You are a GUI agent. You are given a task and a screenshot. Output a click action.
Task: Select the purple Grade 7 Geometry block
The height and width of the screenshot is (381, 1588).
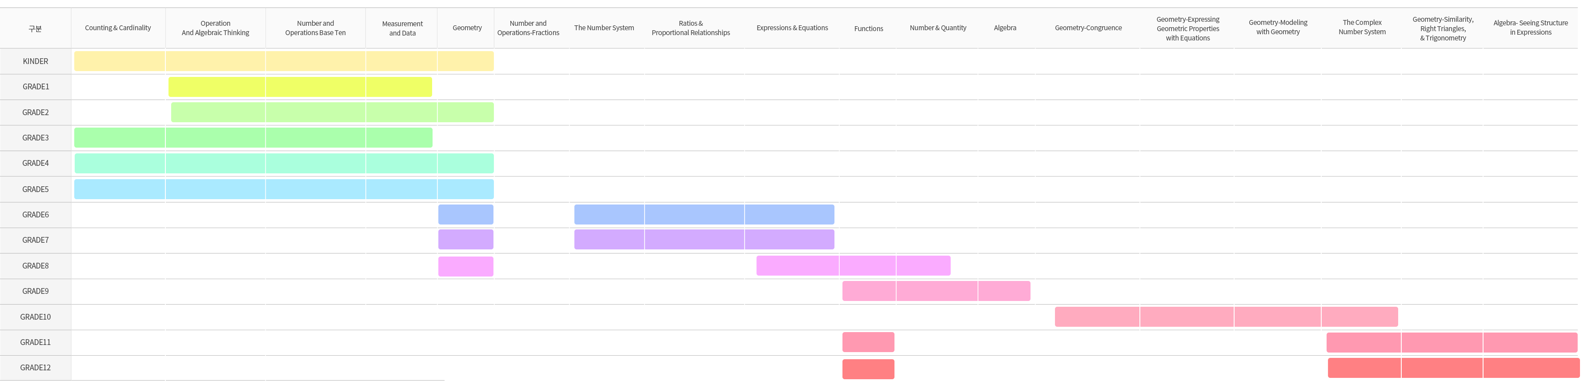click(x=465, y=240)
